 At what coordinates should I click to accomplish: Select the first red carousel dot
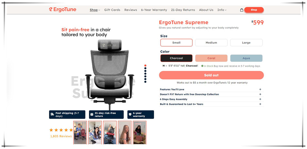point(145,66)
